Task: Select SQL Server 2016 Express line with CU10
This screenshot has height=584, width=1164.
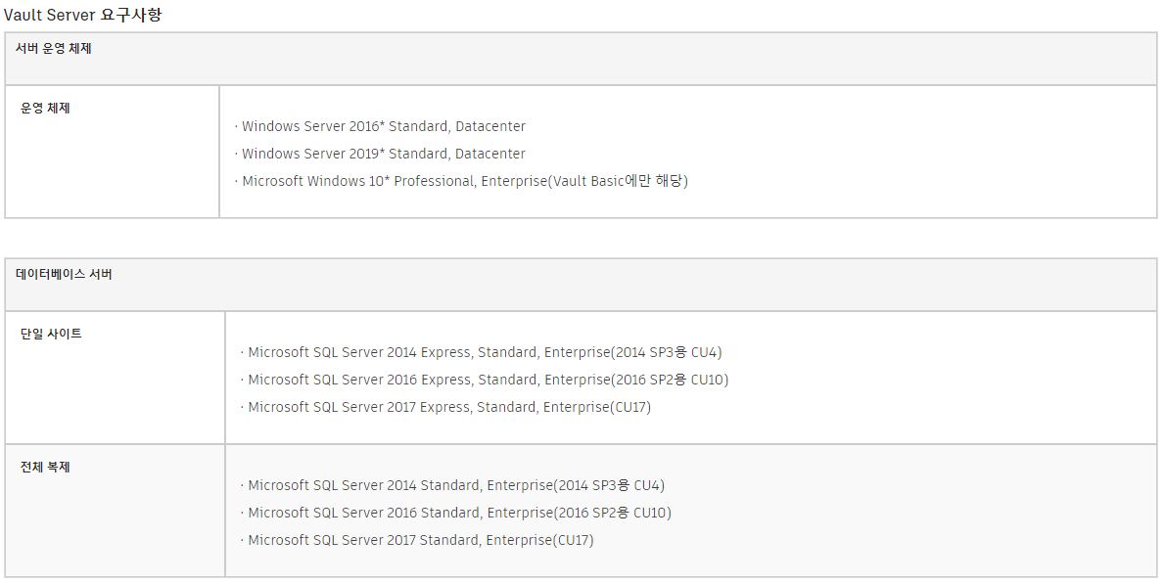Action: coord(484,380)
